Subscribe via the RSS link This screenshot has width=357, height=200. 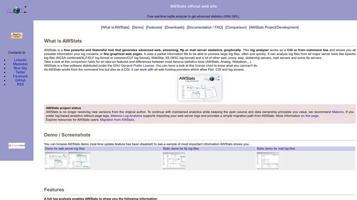(20, 84)
